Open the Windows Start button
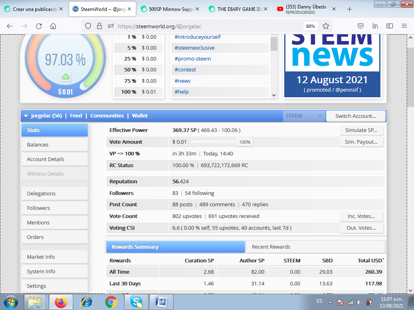 click(x=11, y=302)
